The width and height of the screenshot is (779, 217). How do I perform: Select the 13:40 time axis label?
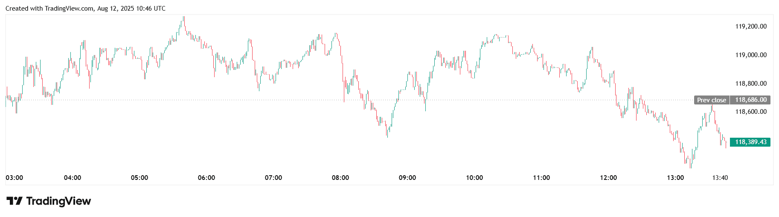720,178
